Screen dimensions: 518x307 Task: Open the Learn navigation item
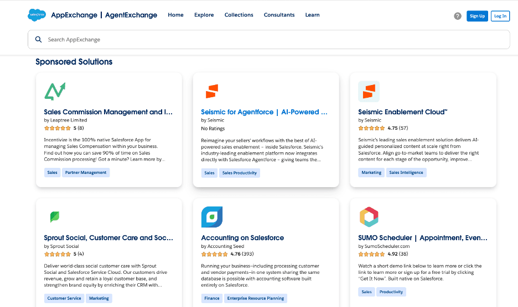tap(312, 15)
